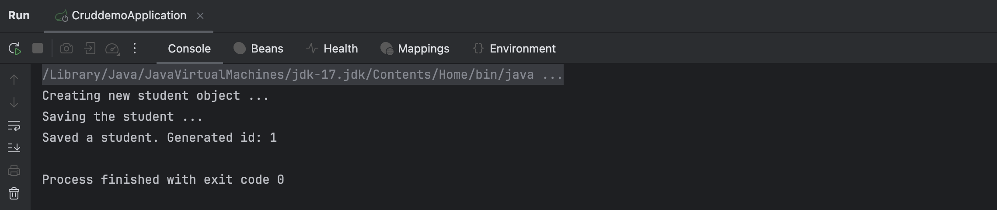Open the Beans tab
This screenshot has width=997, height=210.
point(258,49)
